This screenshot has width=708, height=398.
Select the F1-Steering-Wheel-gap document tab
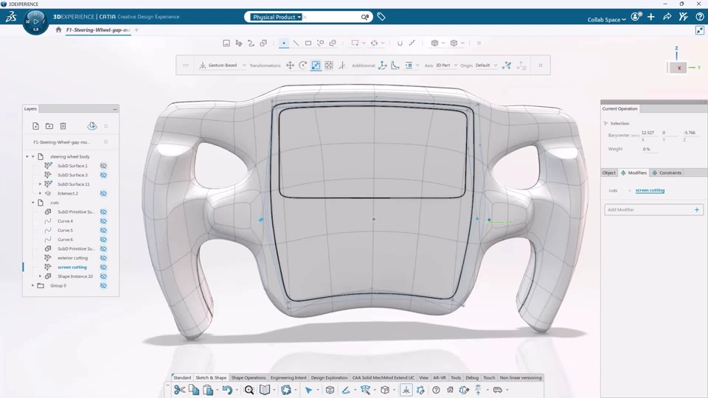[98, 29]
